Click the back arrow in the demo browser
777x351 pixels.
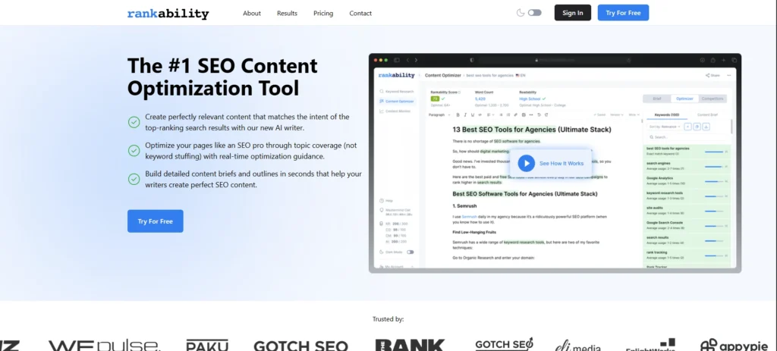[407, 60]
